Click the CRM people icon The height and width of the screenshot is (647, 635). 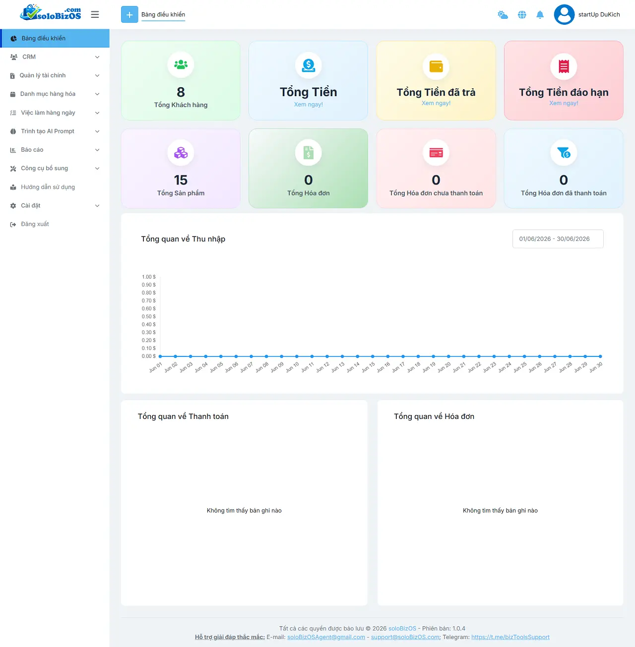(x=14, y=57)
